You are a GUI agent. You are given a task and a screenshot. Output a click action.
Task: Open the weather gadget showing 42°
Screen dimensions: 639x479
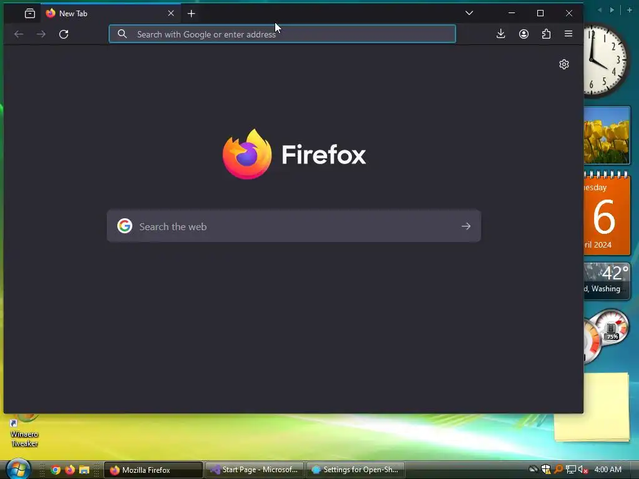[x=607, y=281]
